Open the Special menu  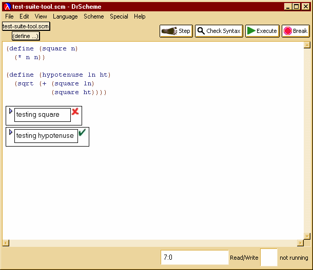click(x=119, y=16)
